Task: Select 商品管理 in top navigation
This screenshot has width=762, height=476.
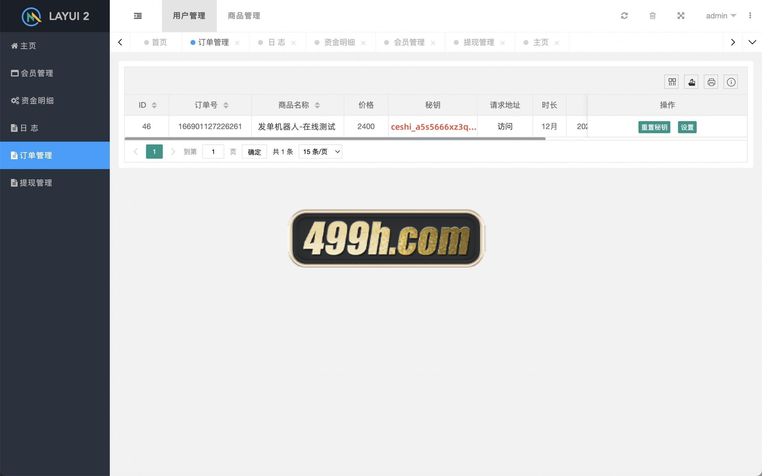Action: 244,16
